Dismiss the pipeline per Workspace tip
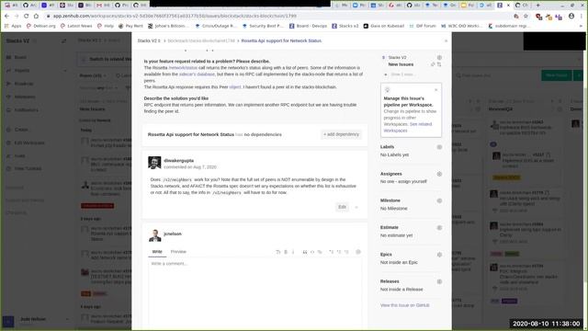Screen dimensions: 588x331 435,90
